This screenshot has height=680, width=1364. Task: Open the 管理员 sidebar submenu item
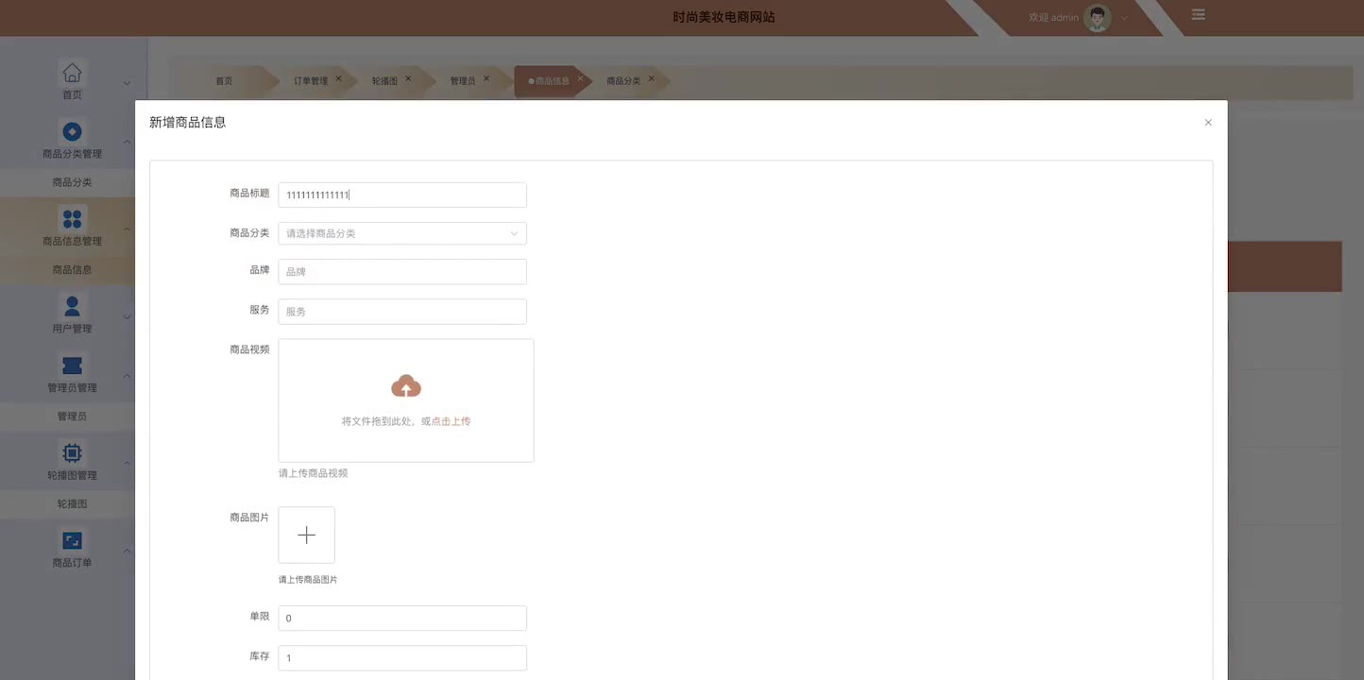[x=72, y=416]
